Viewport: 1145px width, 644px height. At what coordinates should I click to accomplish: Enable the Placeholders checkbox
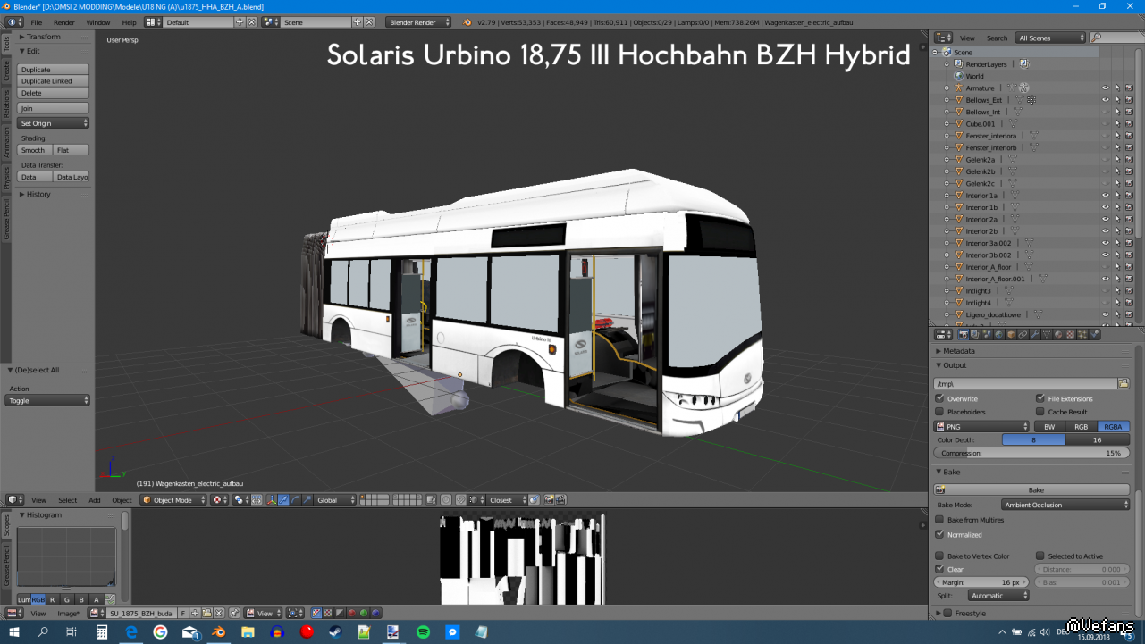tap(939, 412)
